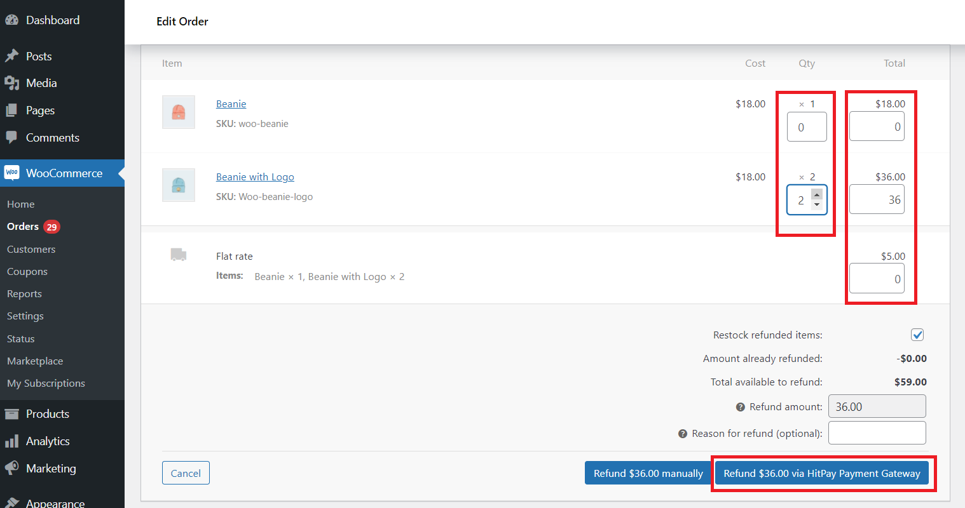
Task: Click the Marketing megaphone icon
Action: [11, 469]
